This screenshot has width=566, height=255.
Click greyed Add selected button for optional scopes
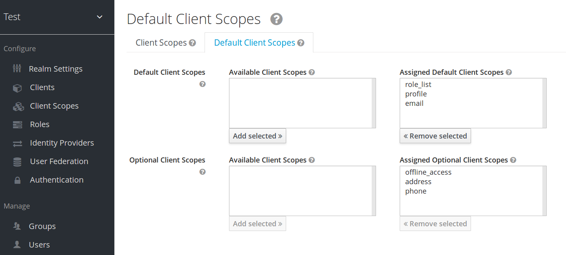(257, 224)
